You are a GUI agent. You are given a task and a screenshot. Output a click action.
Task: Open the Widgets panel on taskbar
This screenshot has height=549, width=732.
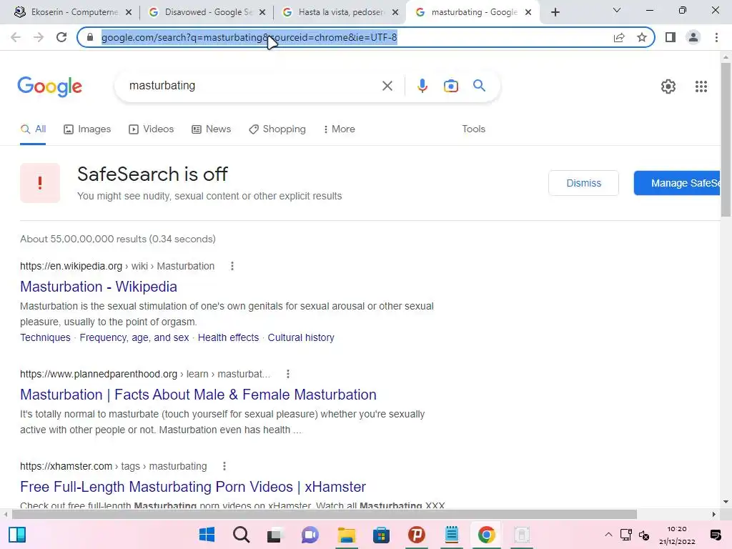[17, 535]
